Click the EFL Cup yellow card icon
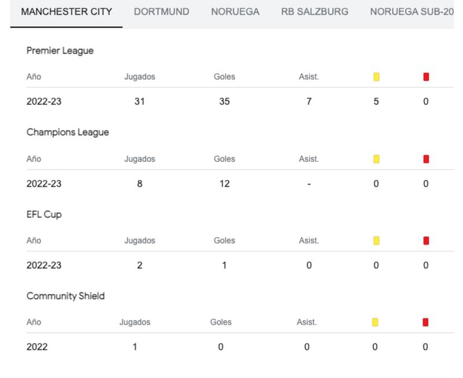463x378 pixels. tap(376, 240)
